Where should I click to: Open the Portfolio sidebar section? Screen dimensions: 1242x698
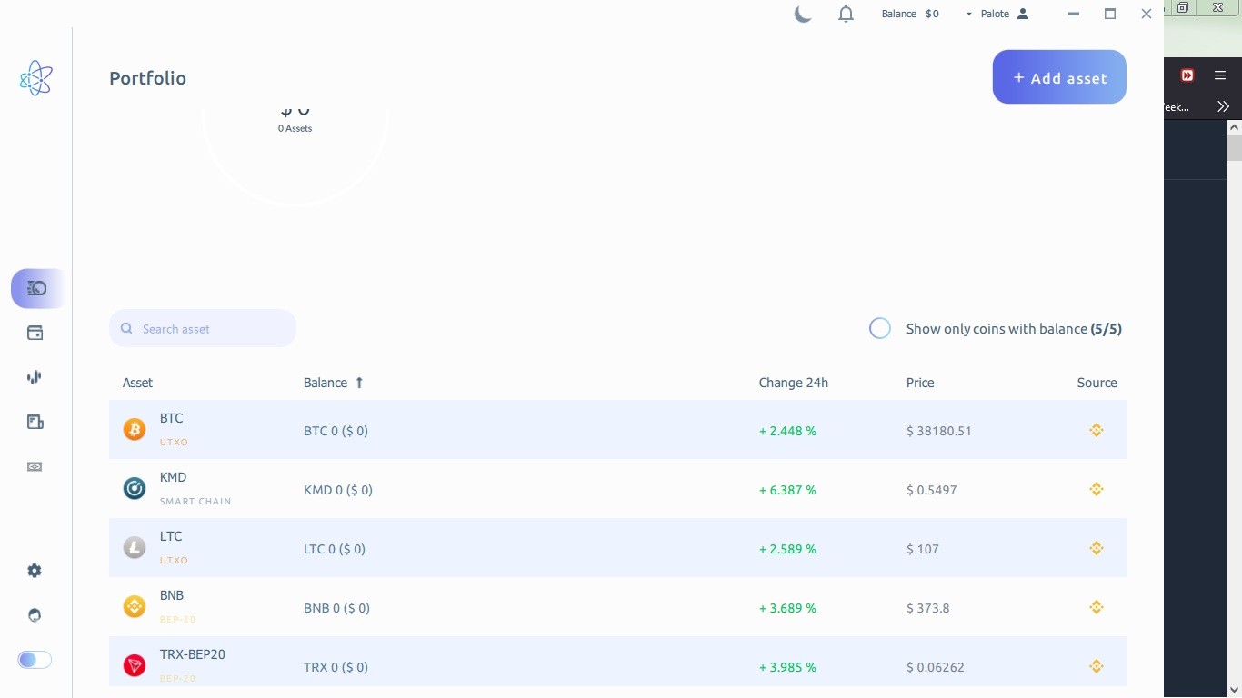coord(36,288)
